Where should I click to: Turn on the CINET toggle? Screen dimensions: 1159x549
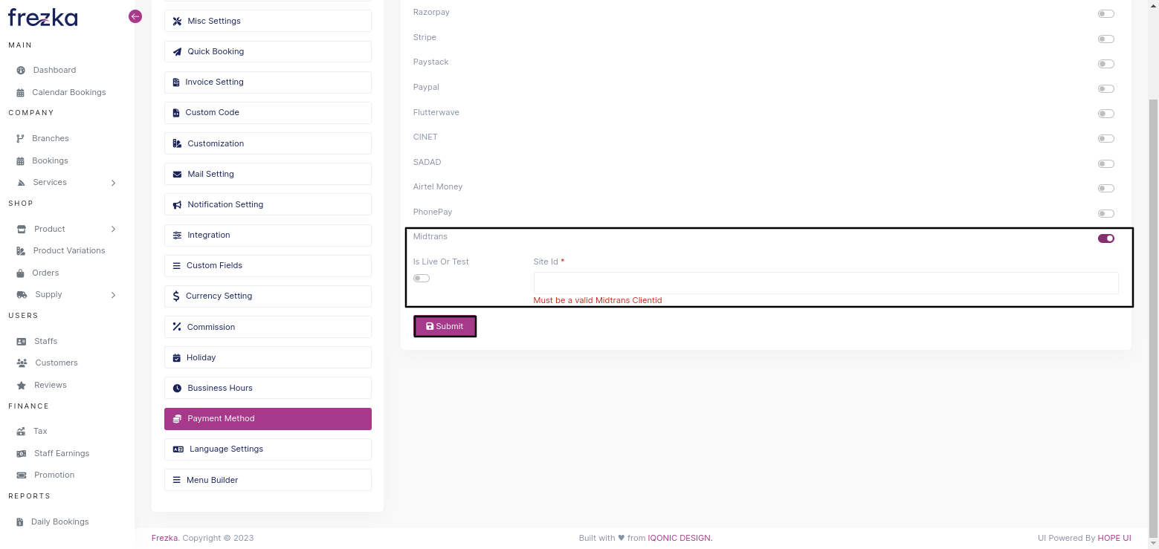tap(1105, 139)
